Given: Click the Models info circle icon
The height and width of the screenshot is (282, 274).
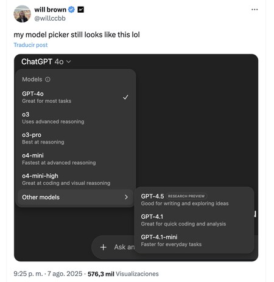Looking at the screenshot, I should [x=47, y=80].
